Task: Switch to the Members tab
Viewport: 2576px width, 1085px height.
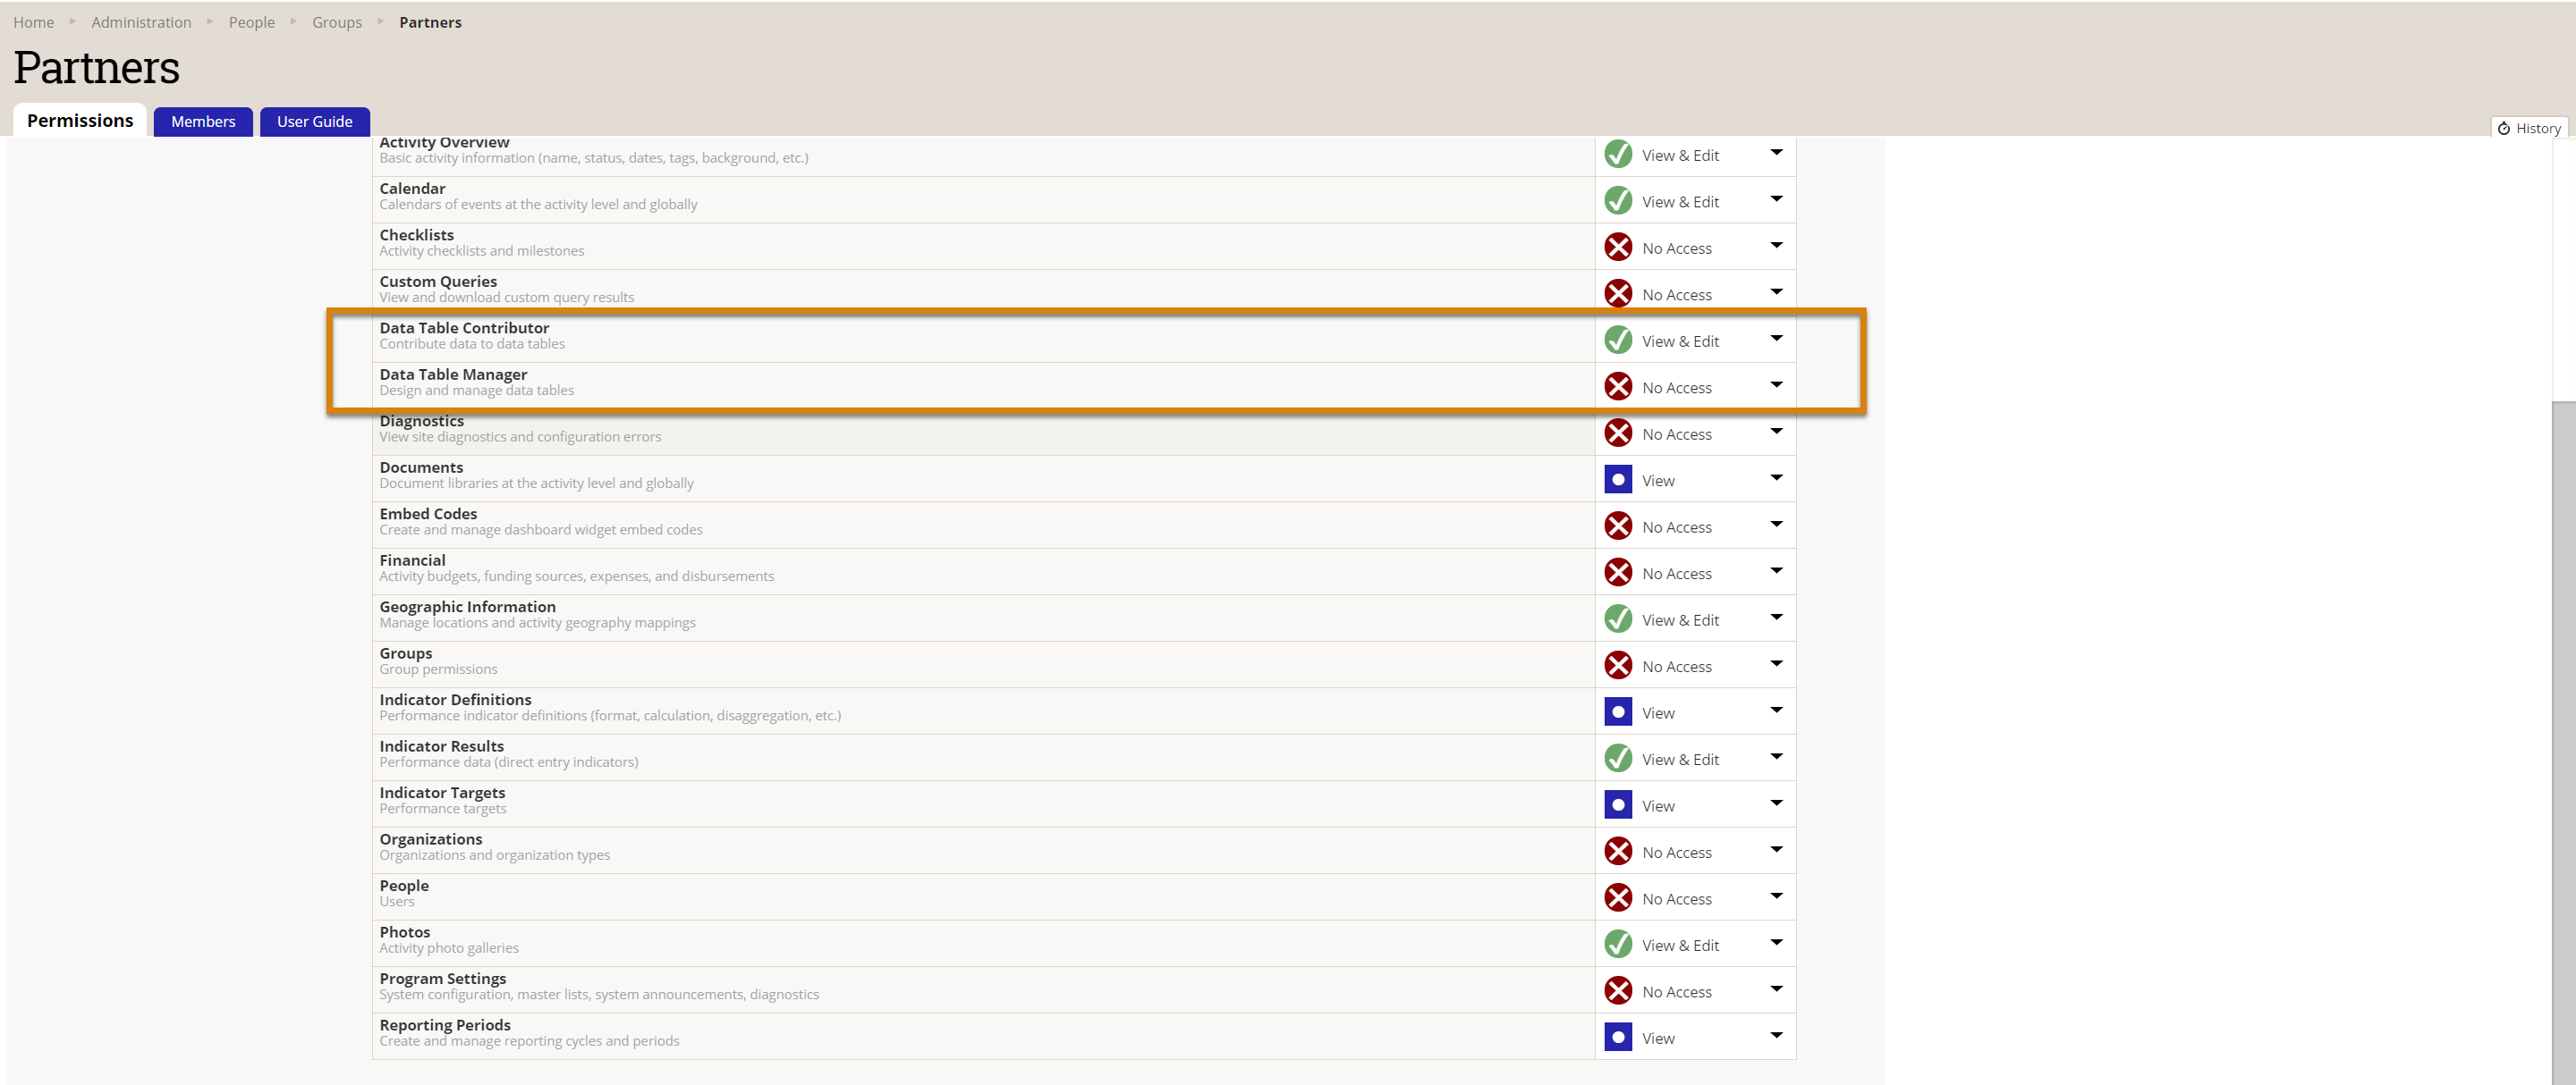Action: (x=203, y=121)
